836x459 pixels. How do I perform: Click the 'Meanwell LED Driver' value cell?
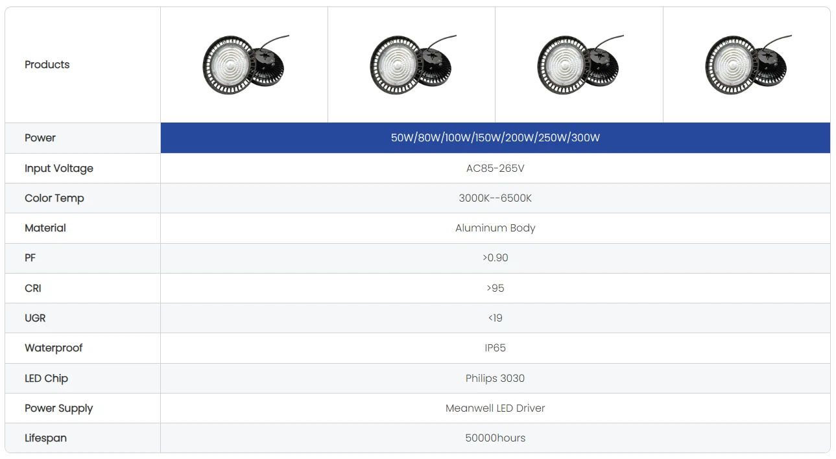496,408
